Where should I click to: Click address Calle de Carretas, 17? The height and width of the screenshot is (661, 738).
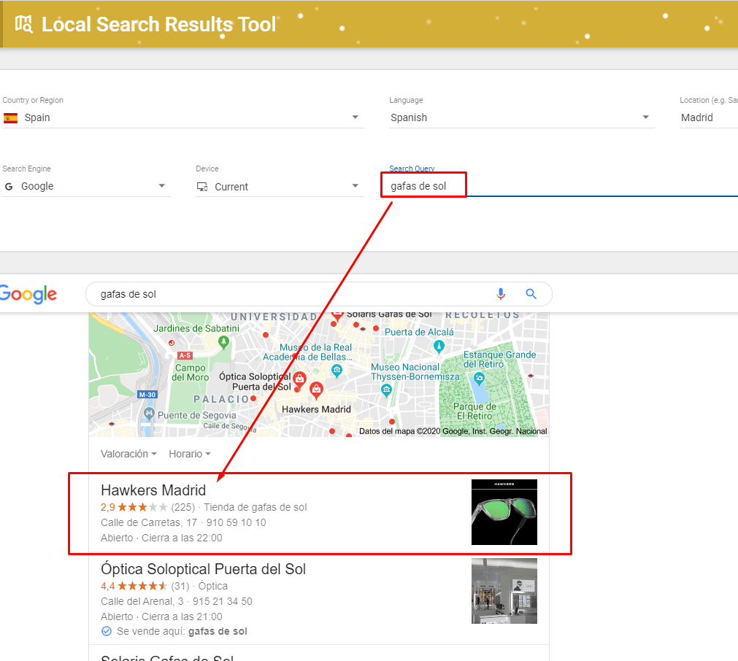click(149, 522)
